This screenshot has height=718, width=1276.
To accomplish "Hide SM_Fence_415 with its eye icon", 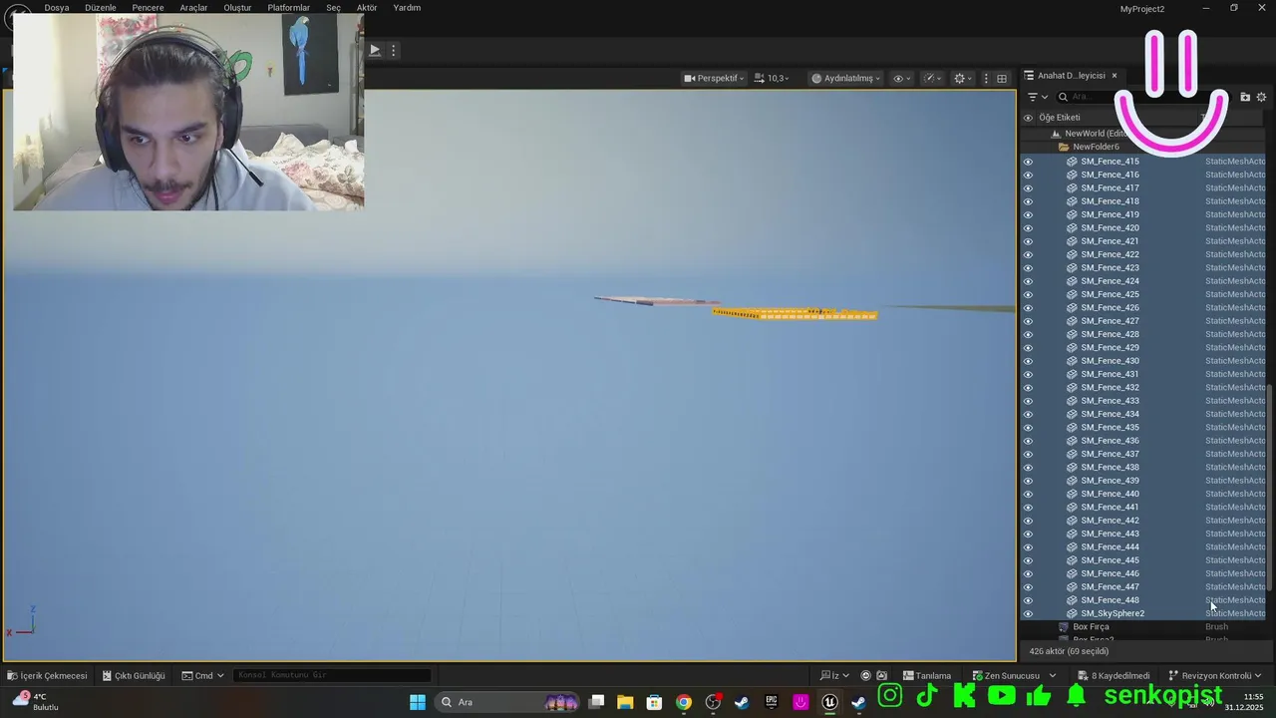I will tap(1028, 162).
